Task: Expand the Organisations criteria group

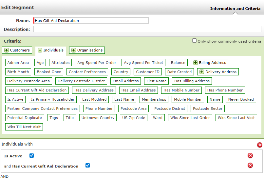Action: (74, 50)
